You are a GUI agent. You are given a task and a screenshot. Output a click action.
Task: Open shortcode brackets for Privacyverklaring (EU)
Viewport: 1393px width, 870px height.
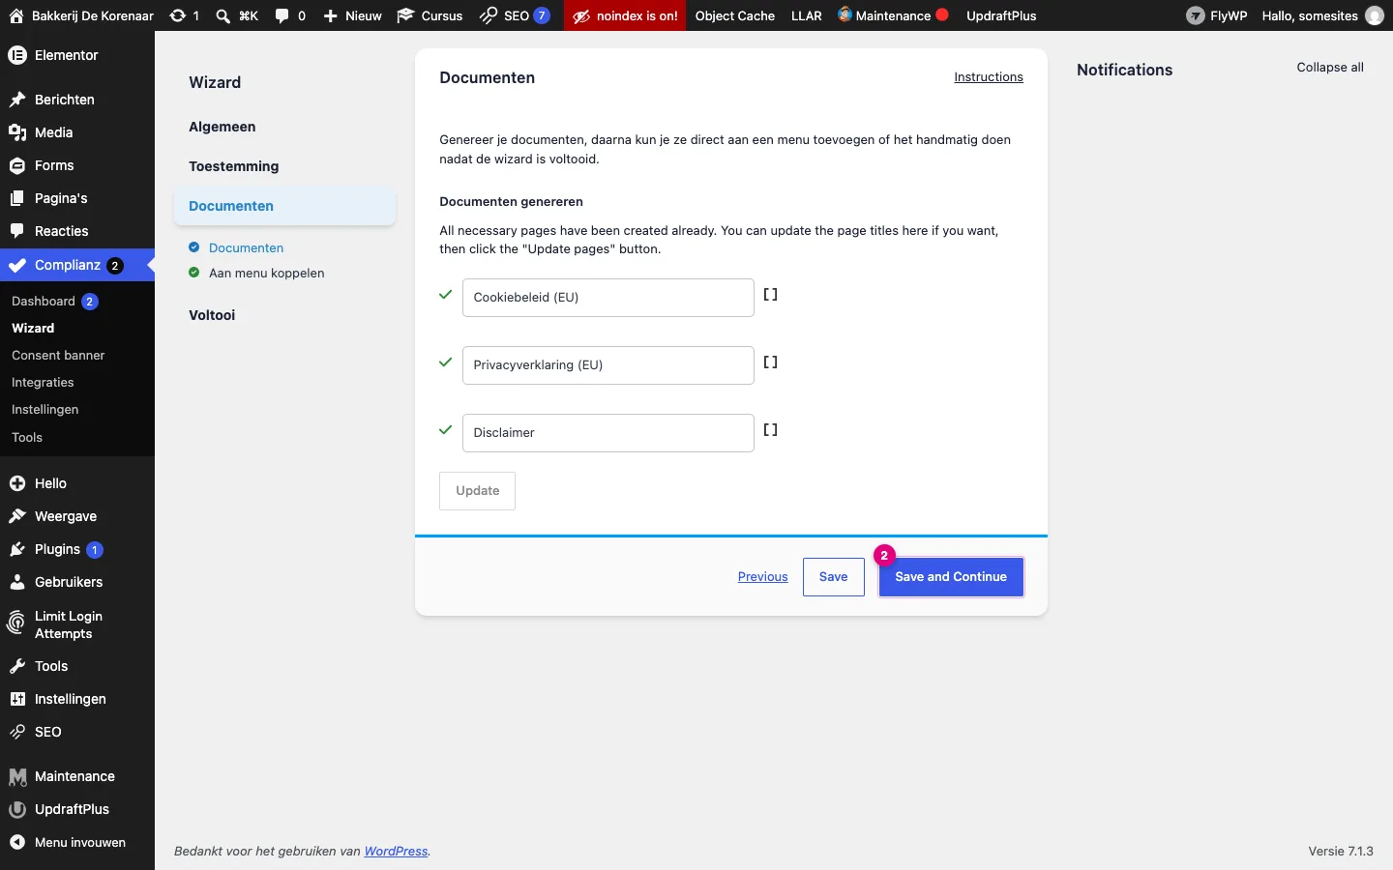771,362
